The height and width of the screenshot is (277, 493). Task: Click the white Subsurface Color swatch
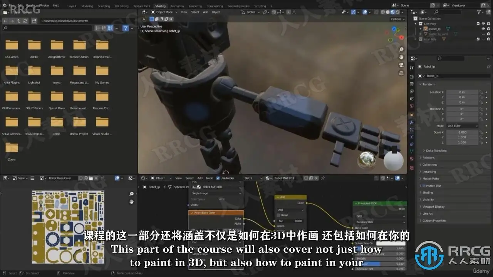pyautogui.click(x=391, y=244)
